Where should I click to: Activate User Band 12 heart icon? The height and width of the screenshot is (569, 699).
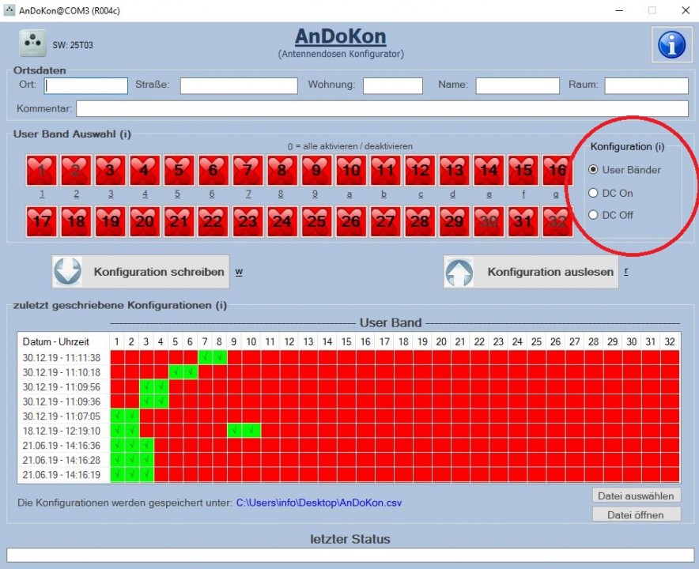[x=420, y=171]
